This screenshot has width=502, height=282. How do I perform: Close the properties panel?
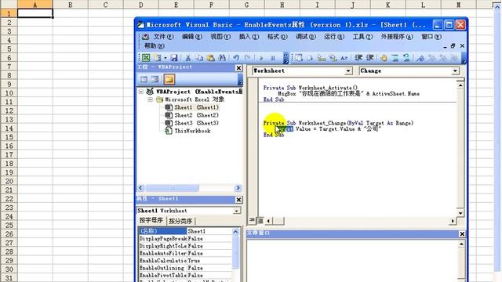click(238, 200)
